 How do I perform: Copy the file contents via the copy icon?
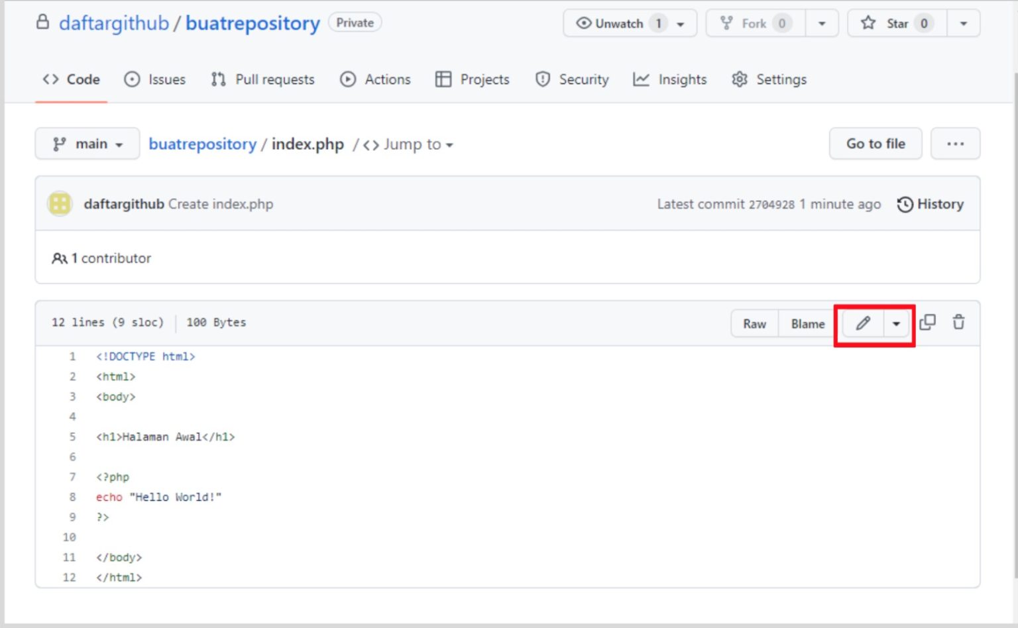927,323
